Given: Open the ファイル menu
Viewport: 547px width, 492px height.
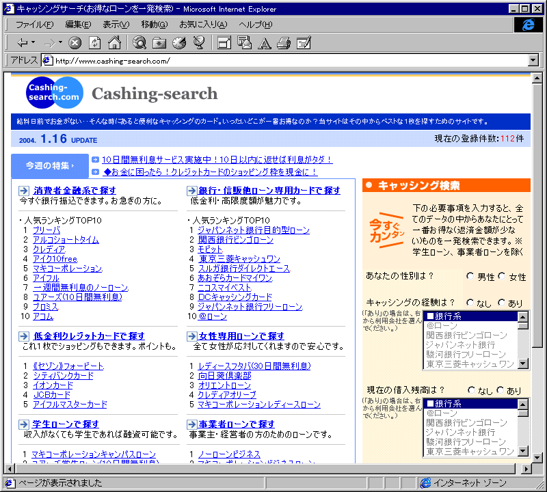Looking at the screenshot, I should (x=35, y=25).
